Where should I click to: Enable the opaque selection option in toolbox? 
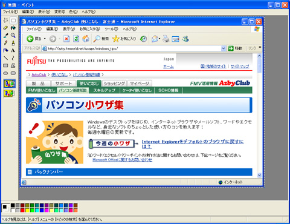pos(10,84)
